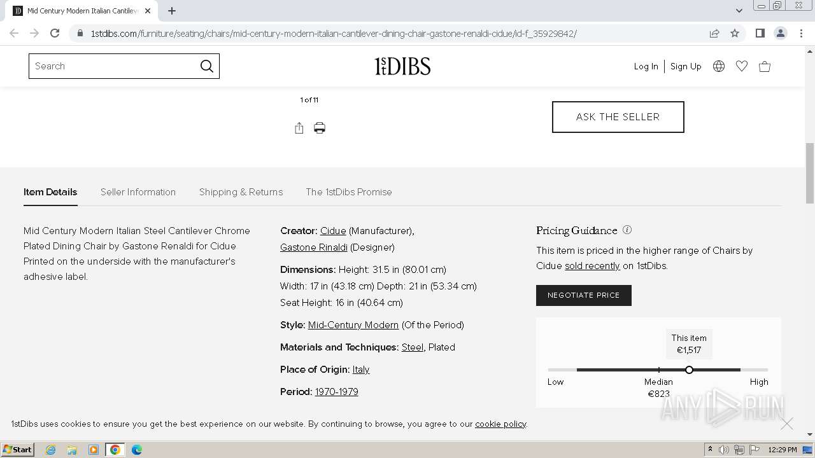Show hidden system tray icons
The height and width of the screenshot is (458, 815).
pyautogui.click(x=710, y=450)
